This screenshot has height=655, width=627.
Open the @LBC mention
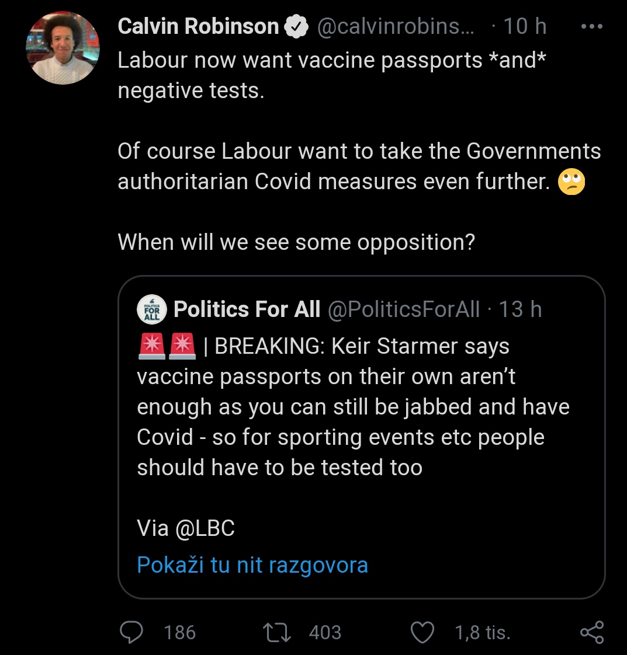(x=205, y=528)
